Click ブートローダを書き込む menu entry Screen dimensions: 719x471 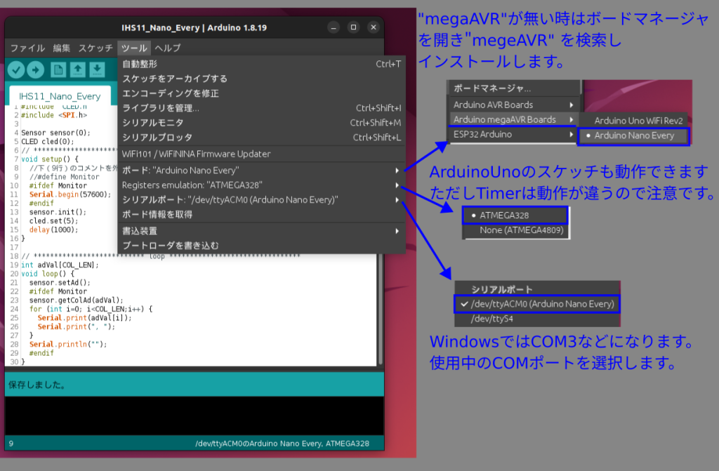click(261, 246)
